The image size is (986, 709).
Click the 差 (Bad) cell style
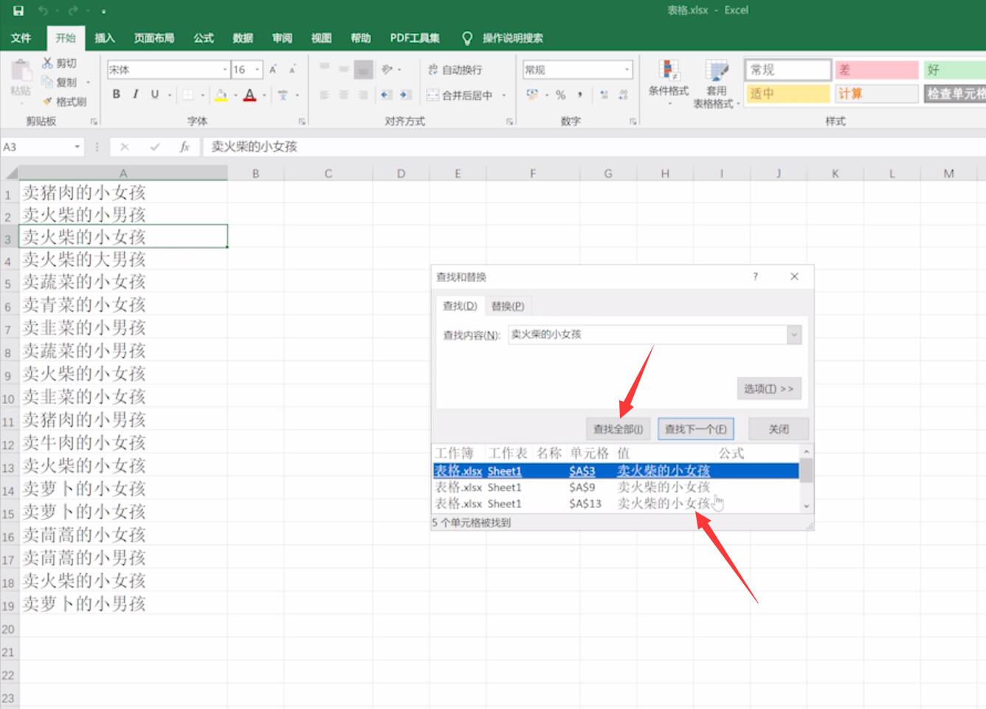875,70
